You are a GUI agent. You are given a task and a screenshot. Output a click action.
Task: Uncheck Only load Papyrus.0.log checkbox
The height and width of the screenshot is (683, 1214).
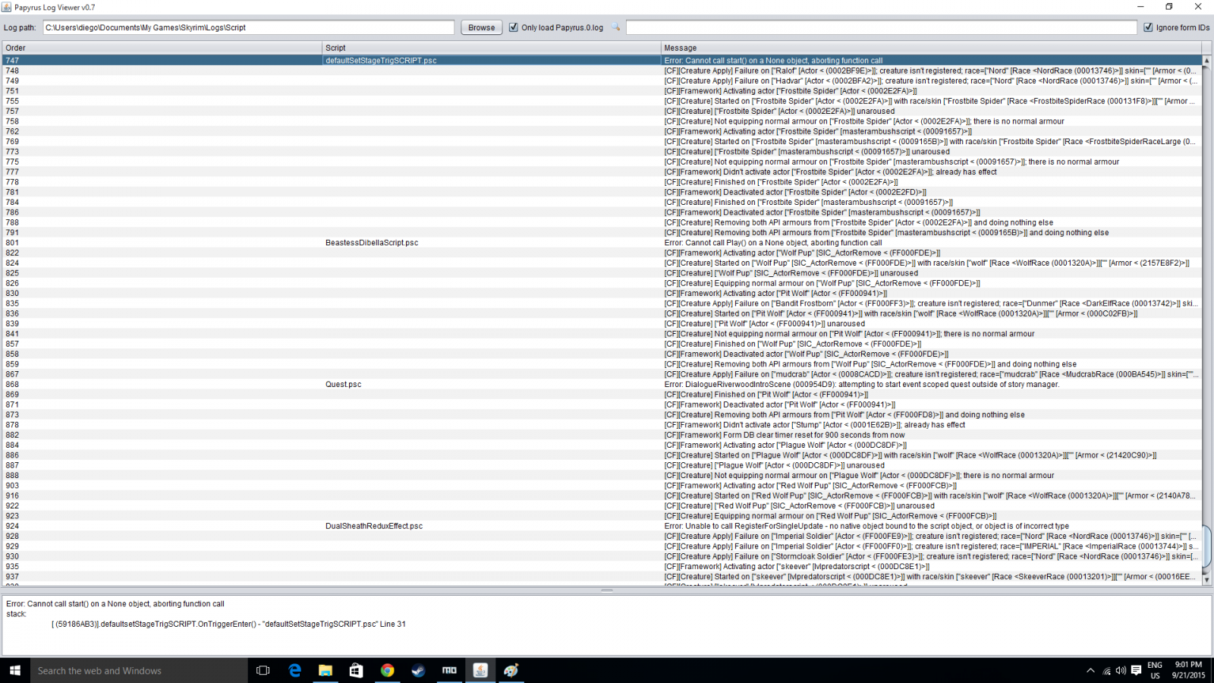(514, 27)
